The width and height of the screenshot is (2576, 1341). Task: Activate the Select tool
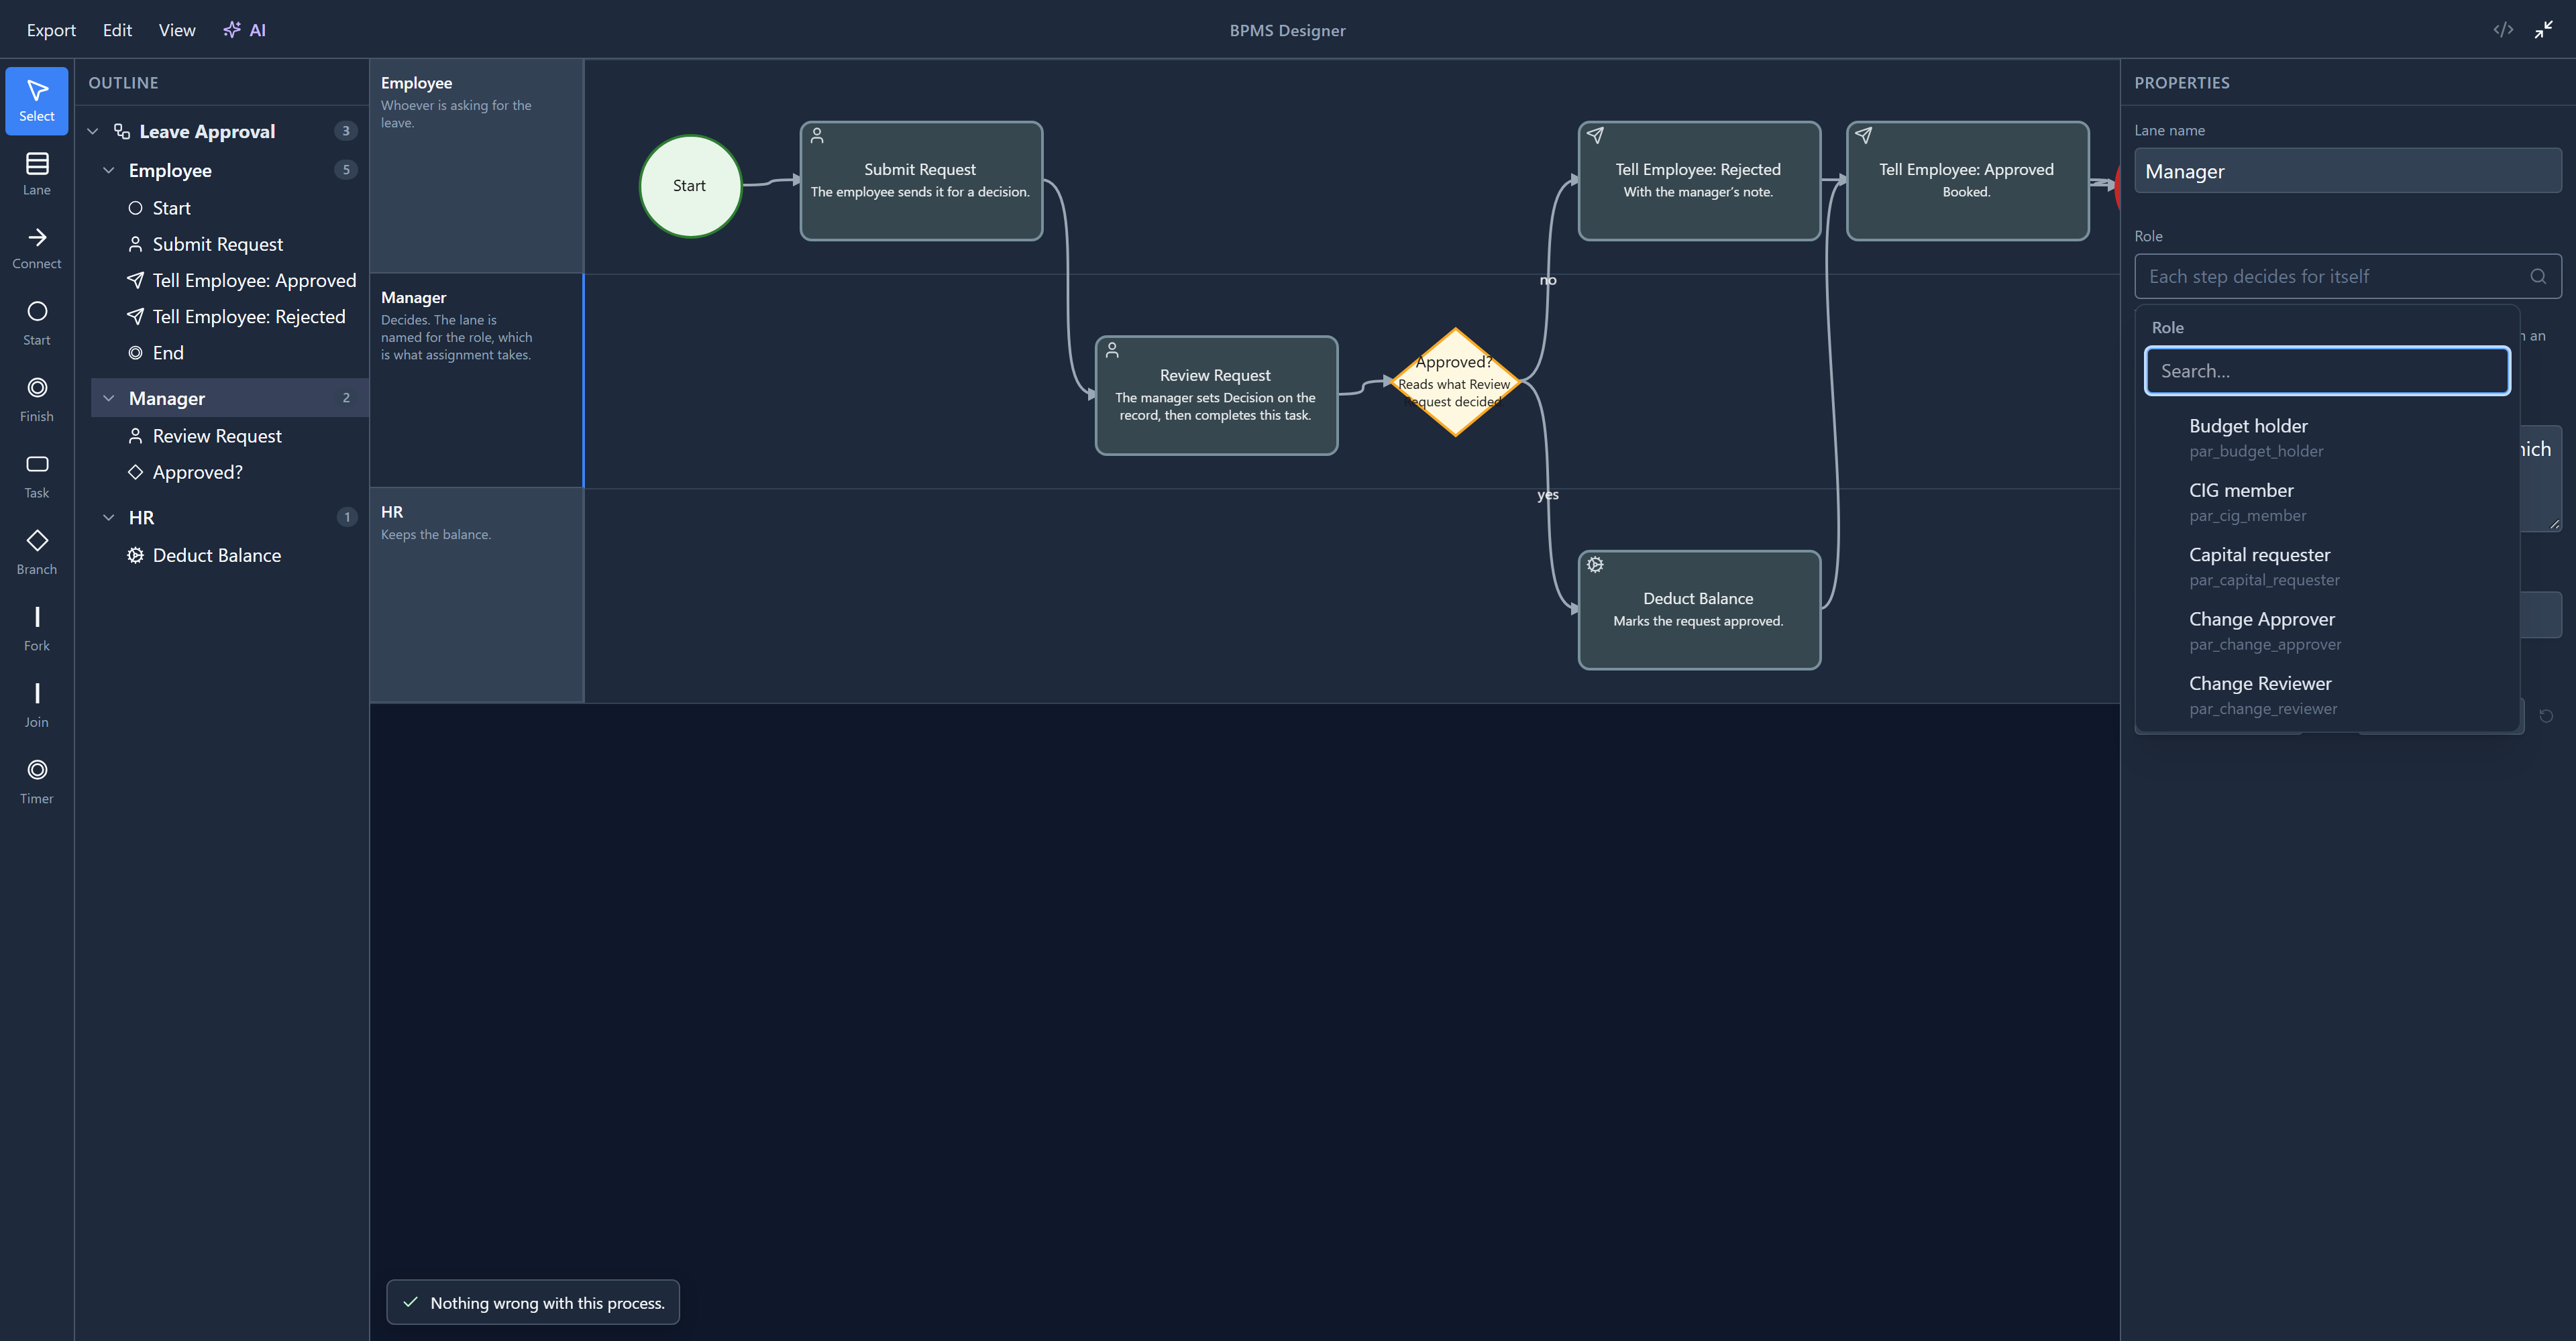click(x=37, y=101)
